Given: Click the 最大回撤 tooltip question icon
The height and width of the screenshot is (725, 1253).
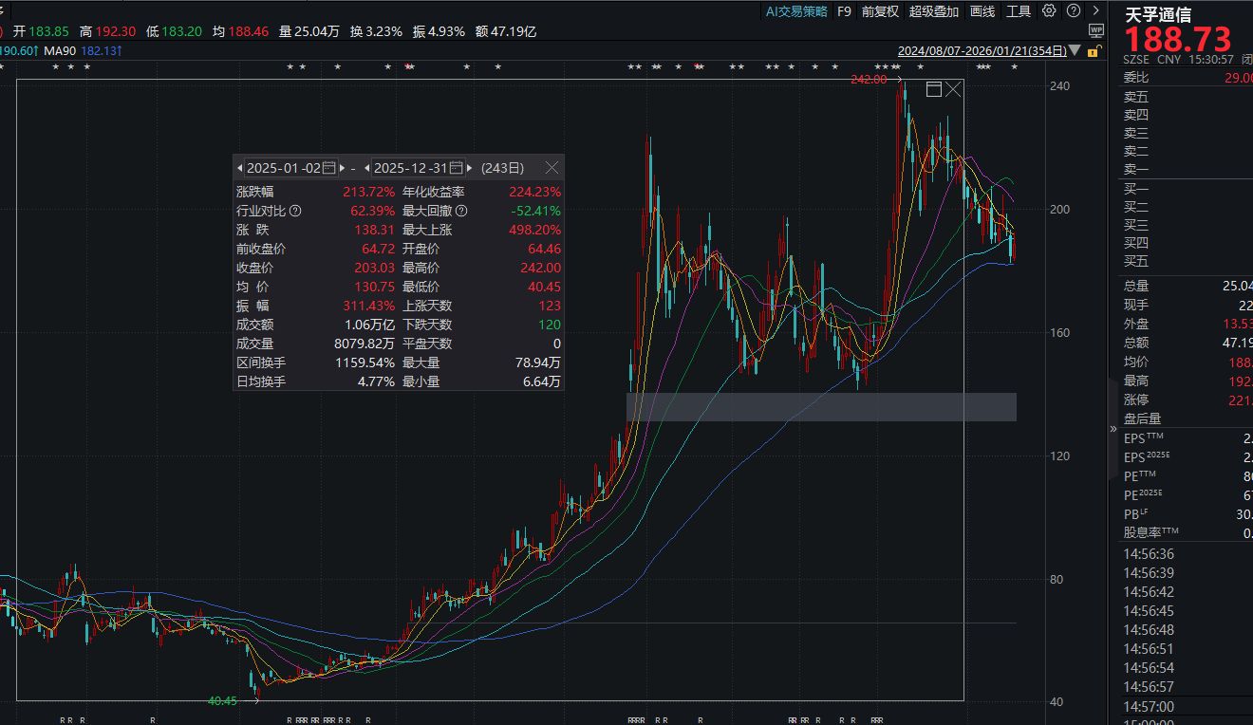Looking at the screenshot, I should pos(460,210).
